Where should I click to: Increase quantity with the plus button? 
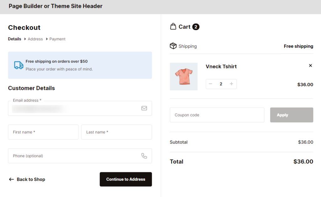point(231,84)
